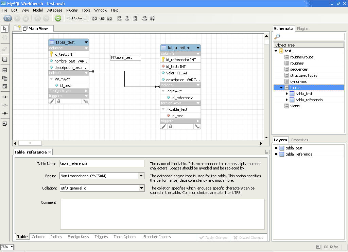
Task: Click the Table Name input field
Action: tap(102, 163)
